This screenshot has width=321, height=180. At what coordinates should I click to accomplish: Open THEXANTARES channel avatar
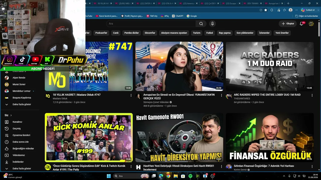click(x=229, y=96)
